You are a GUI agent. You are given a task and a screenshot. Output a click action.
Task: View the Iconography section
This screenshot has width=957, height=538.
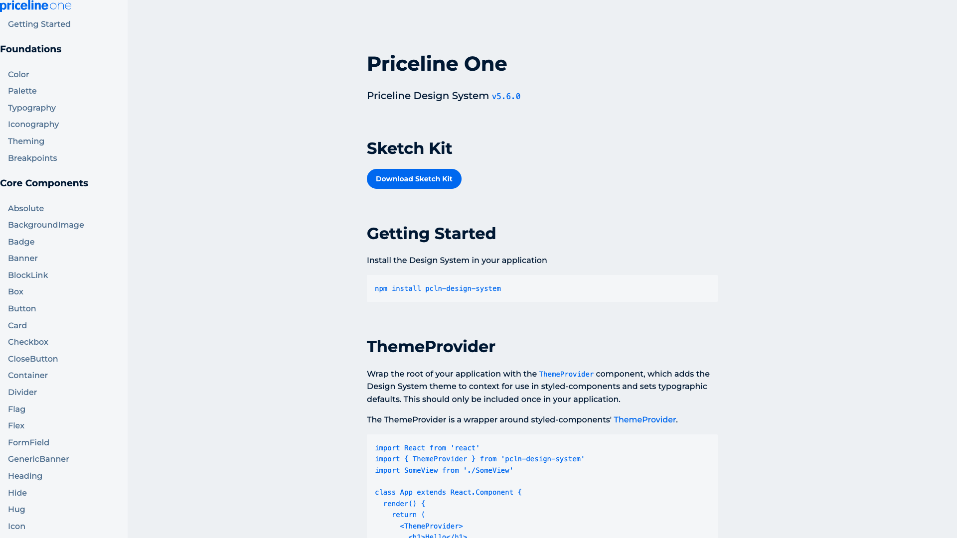33,124
